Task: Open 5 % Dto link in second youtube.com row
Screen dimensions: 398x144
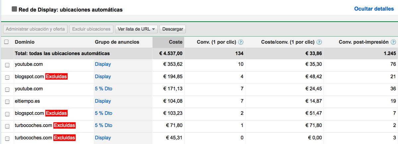Action: tap(103, 89)
